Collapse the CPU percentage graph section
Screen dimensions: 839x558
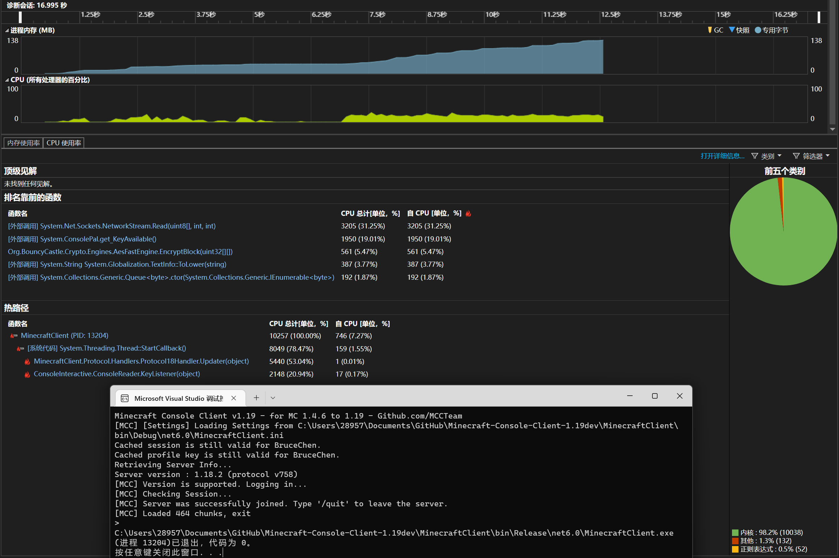click(x=7, y=80)
